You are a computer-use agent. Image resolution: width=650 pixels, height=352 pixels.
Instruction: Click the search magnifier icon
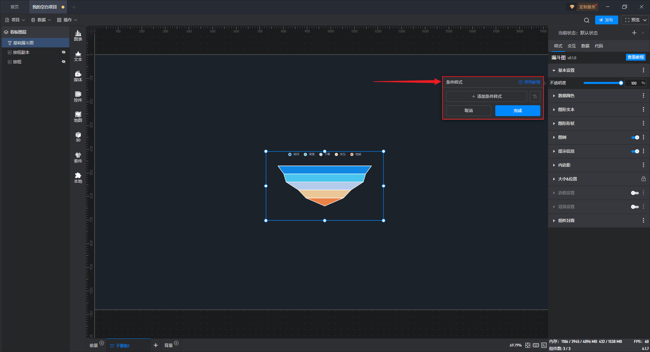click(x=586, y=20)
